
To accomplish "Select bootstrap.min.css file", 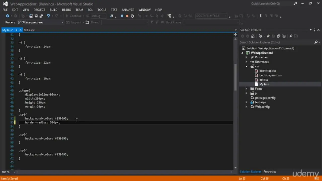I will pos(270,75).
